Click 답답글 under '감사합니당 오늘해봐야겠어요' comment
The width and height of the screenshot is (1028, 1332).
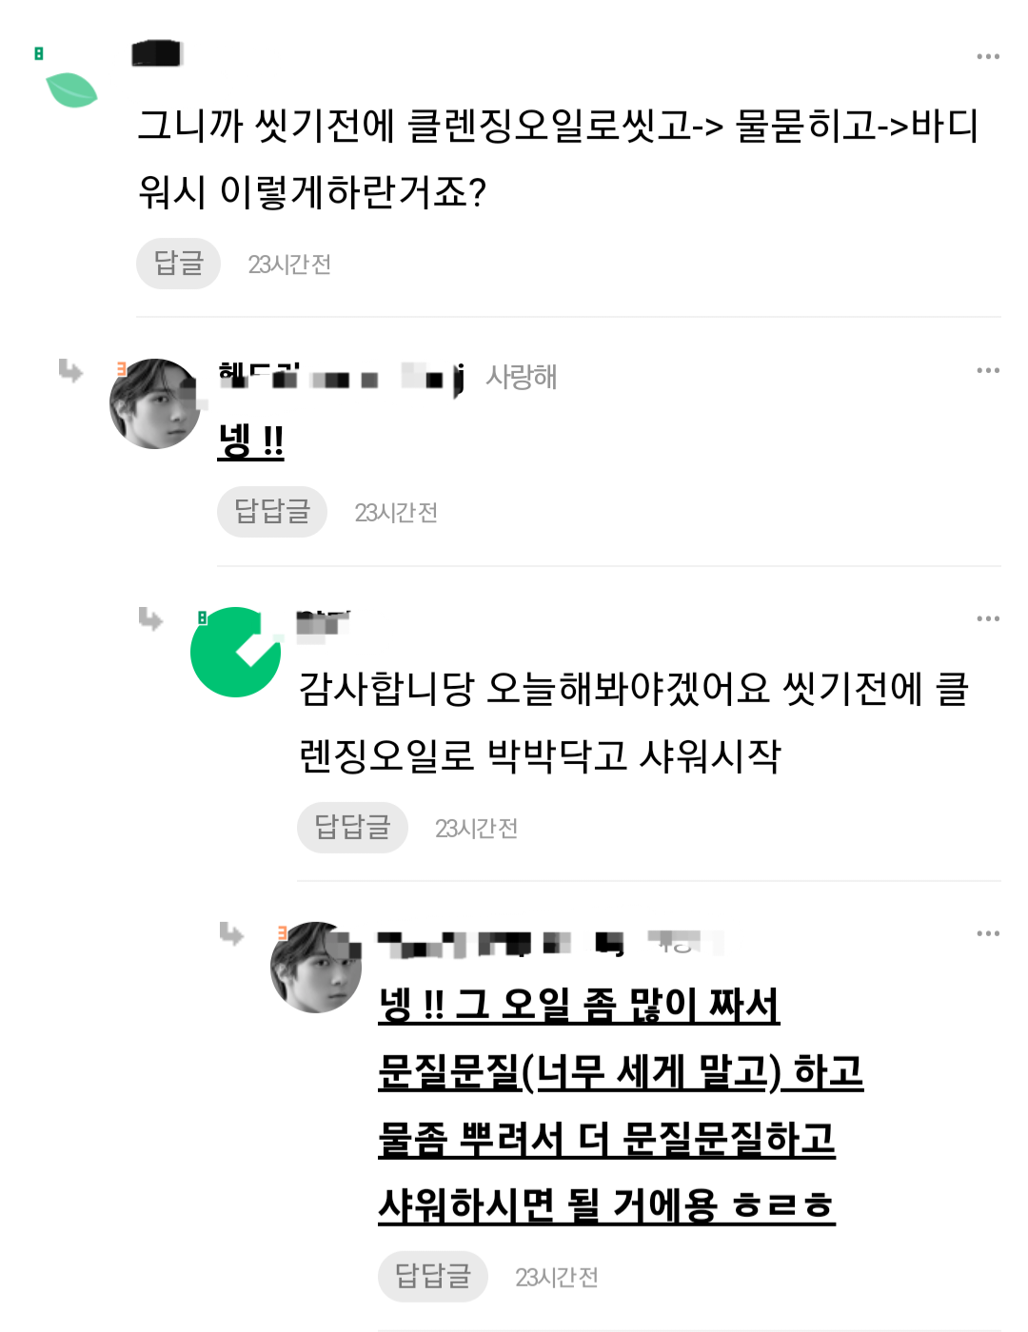coord(352,828)
